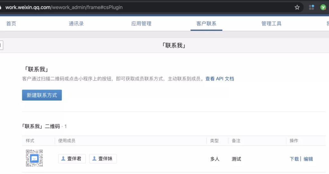Click the 测试 remark cell

click(x=236, y=159)
